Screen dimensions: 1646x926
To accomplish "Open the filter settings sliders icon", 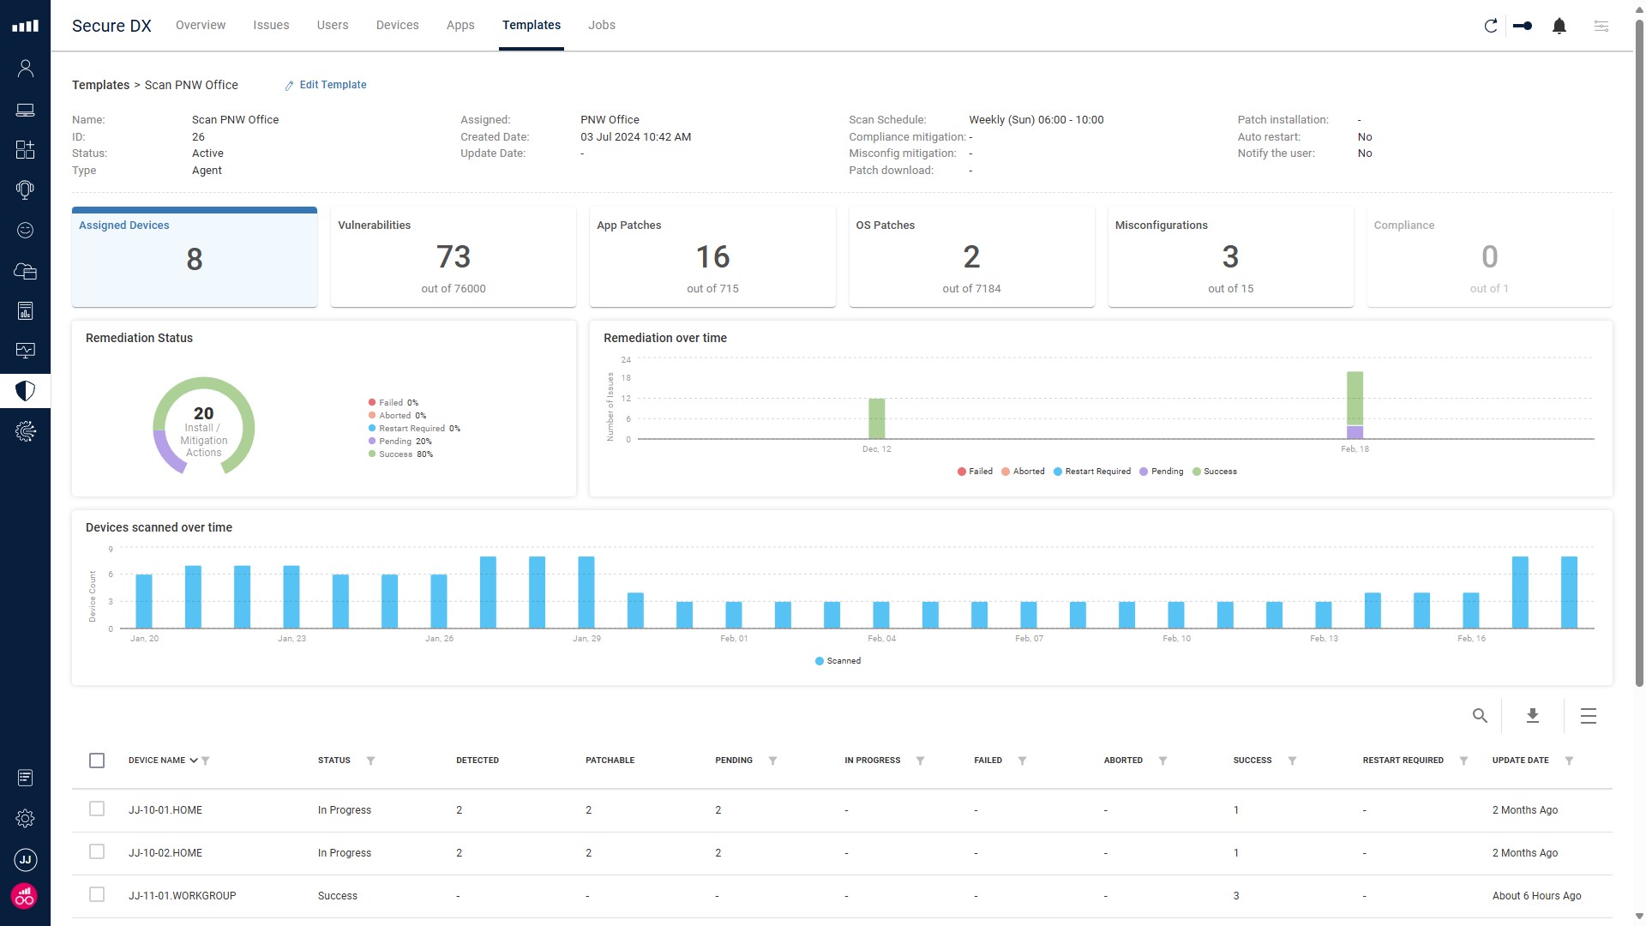I will pyautogui.click(x=1601, y=26).
